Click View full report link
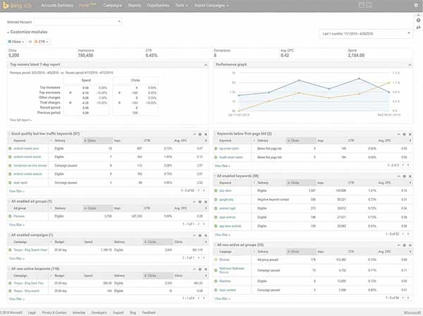The image size is (423, 316). [19, 121]
